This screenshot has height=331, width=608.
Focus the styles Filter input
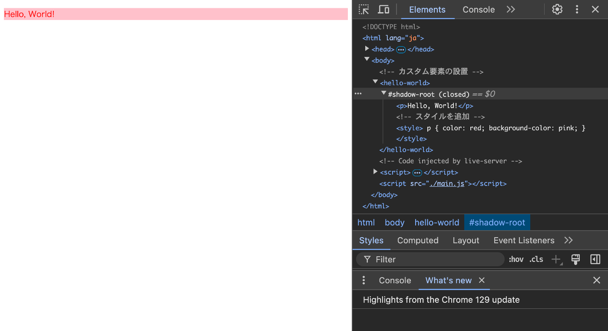click(430, 259)
